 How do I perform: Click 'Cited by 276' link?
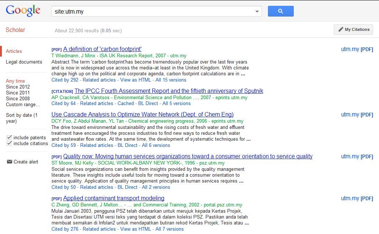pos(65,229)
